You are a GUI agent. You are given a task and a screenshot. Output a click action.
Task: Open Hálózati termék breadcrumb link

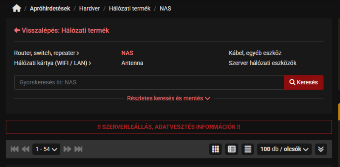pos(130,8)
